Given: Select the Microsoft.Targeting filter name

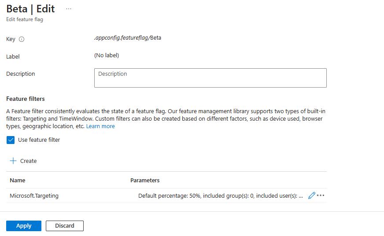Looking at the screenshot, I should pyautogui.click(x=34, y=196).
